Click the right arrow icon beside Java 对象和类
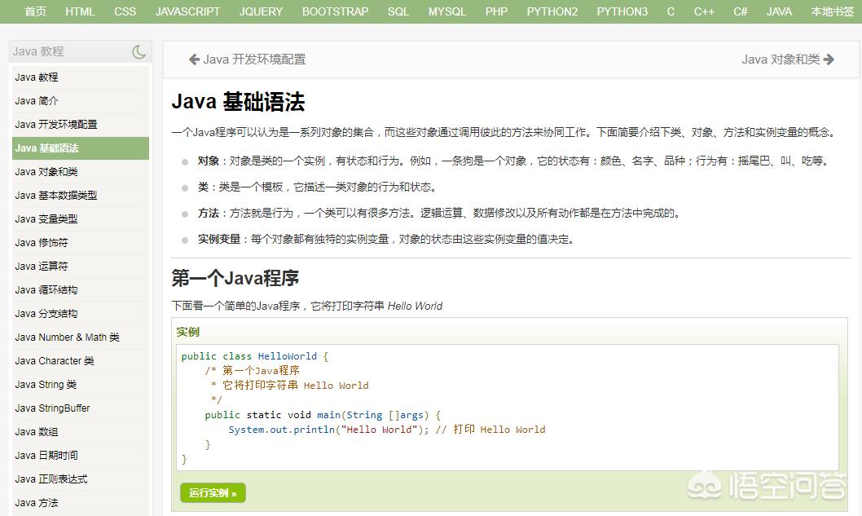This screenshot has width=862, height=516. tap(829, 60)
